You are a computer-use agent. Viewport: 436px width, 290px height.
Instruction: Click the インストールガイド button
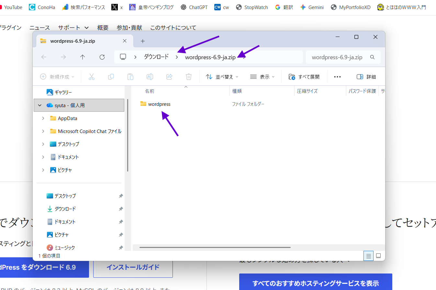coord(133,267)
